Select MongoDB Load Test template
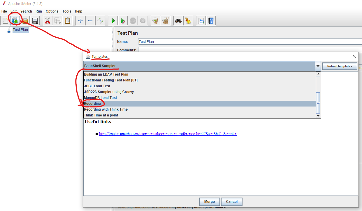 (x=200, y=98)
